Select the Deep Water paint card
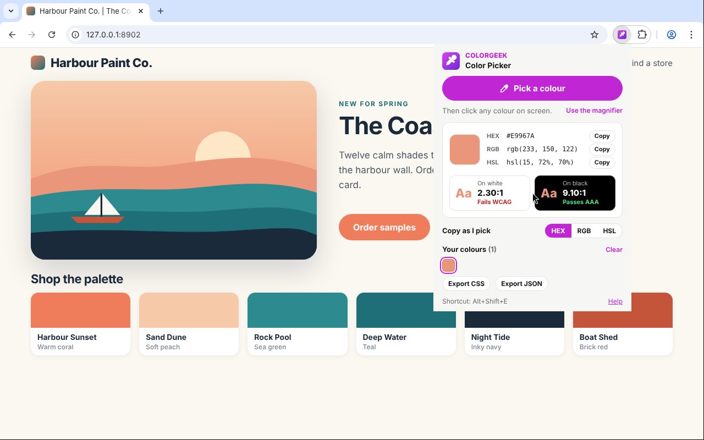 pos(406,324)
